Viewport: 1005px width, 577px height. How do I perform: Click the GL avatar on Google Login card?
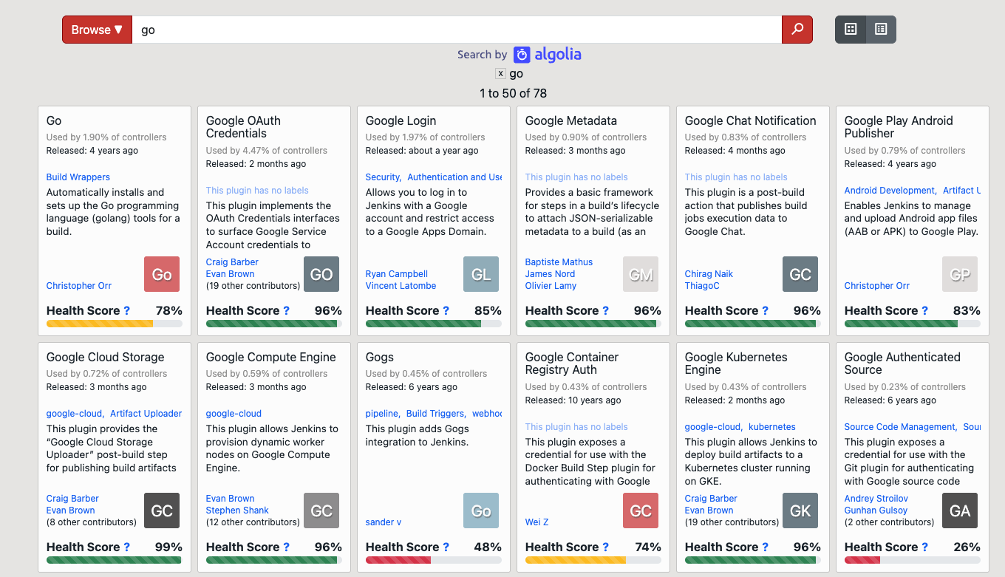coord(481,274)
